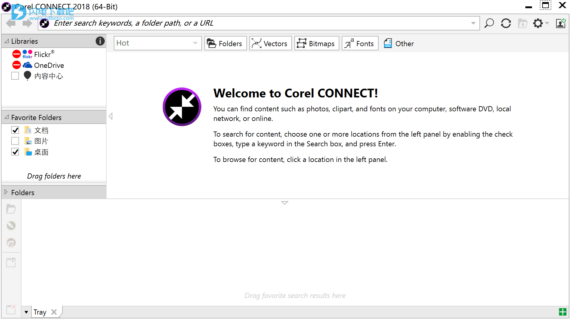
Task: Open the search box history dropdown
Action: click(473, 23)
